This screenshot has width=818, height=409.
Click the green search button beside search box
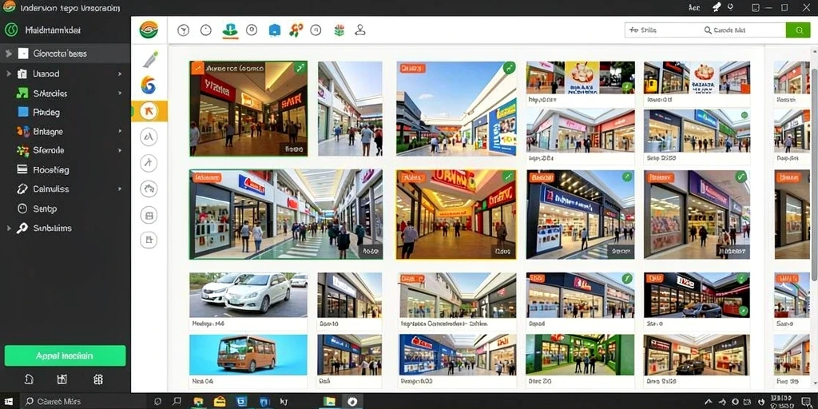coord(799,30)
